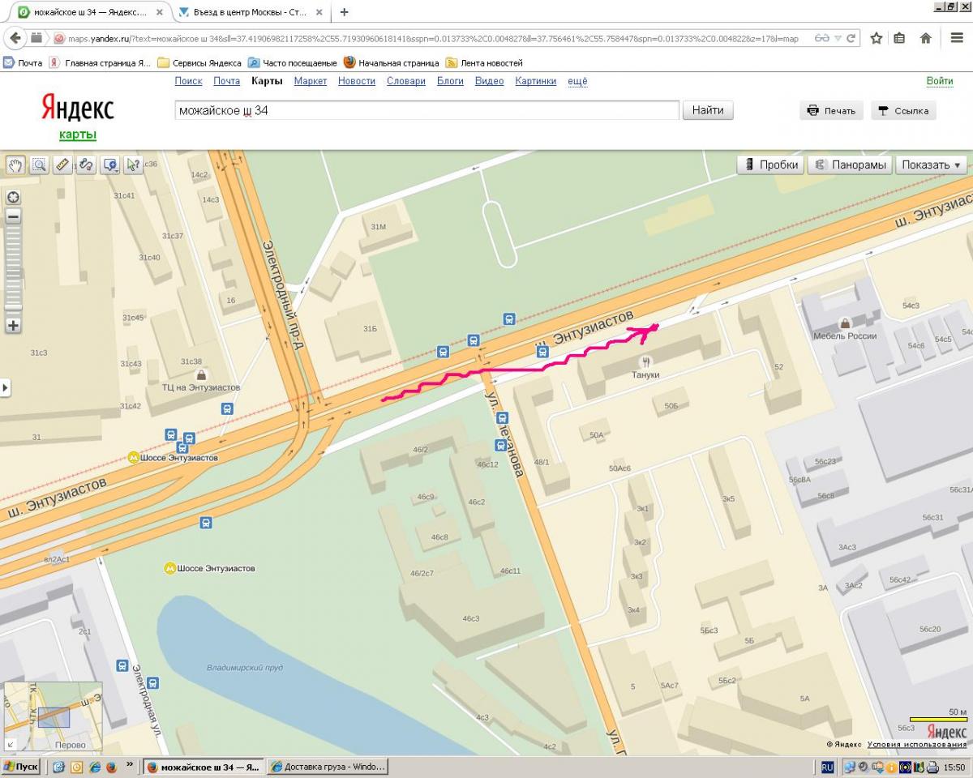Click the map zoom slider handle
The height and width of the screenshot is (778, 973).
(13, 307)
